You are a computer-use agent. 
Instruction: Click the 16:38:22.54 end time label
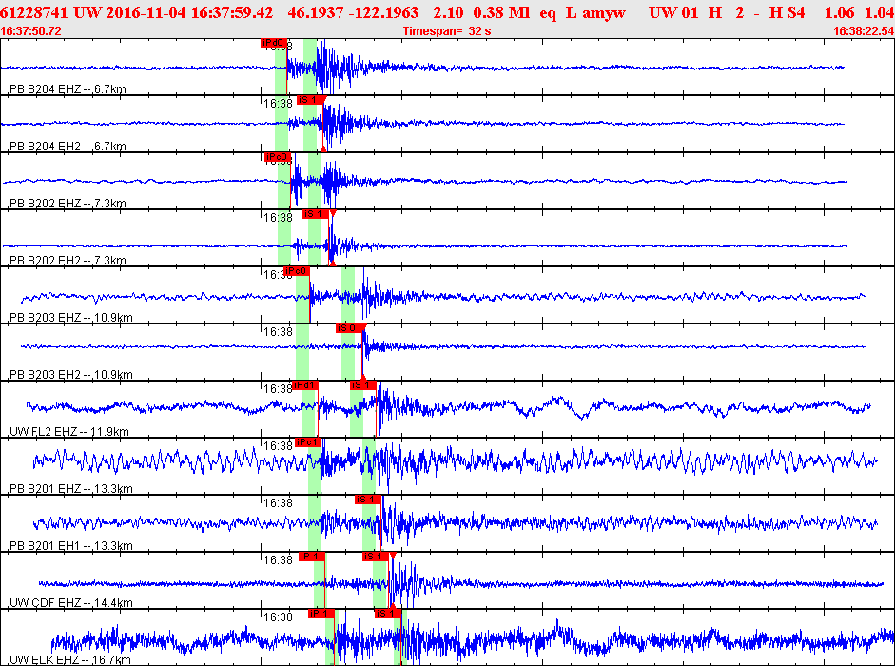click(x=864, y=31)
